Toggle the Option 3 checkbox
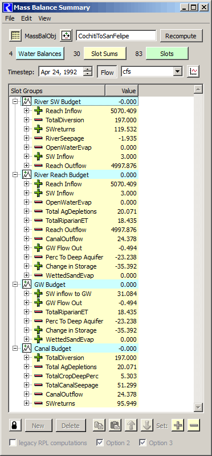The image size is (212, 456). coord(142,443)
